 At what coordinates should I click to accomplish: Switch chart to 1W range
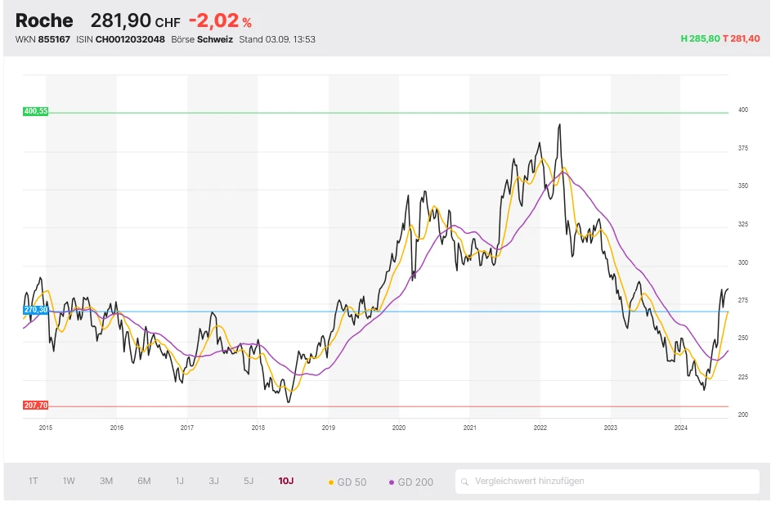tap(69, 481)
